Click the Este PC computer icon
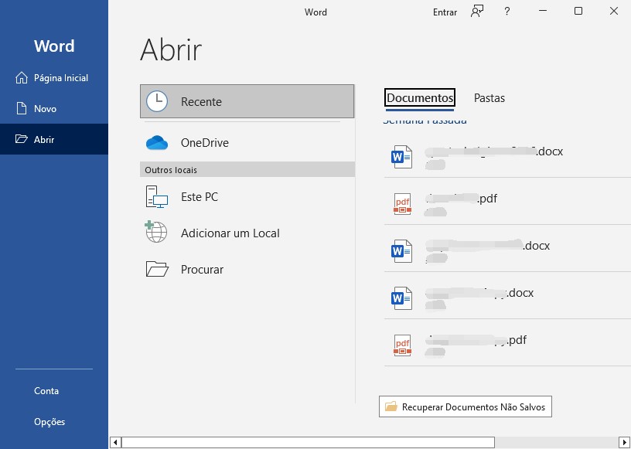 [157, 197]
